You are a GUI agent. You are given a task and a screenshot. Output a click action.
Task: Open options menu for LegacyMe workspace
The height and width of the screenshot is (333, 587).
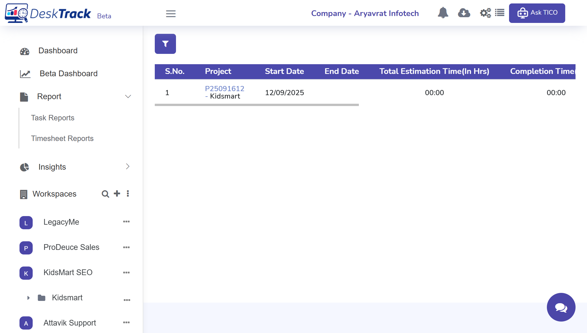click(126, 222)
